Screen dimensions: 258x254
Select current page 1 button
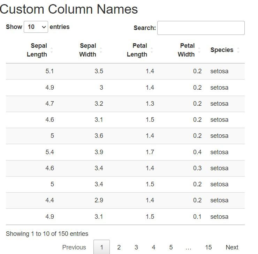pos(101,247)
